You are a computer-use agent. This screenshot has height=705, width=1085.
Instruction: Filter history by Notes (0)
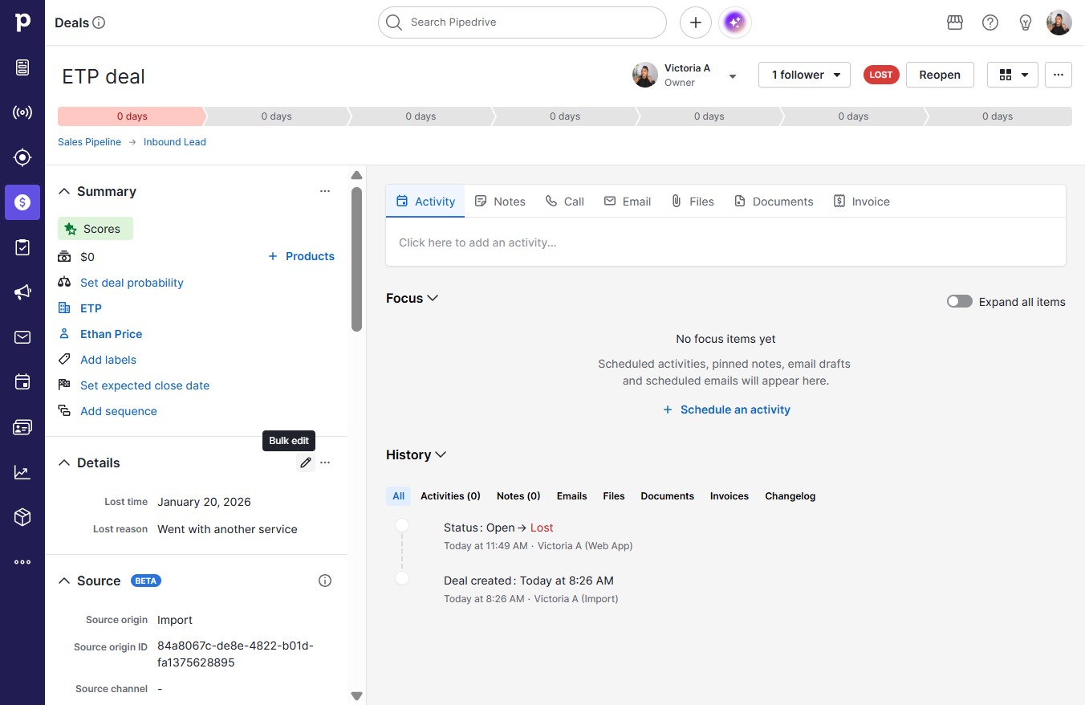[x=518, y=496]
